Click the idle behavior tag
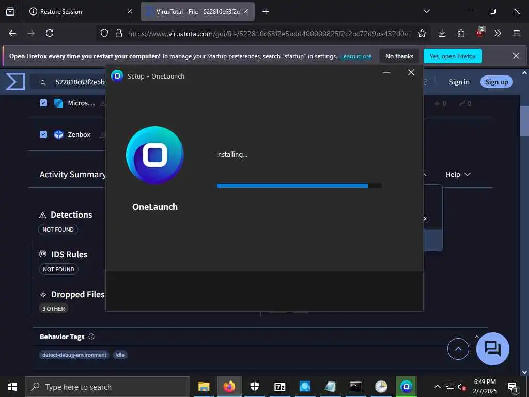The height and width of the screenshot is (397, 529). click(x=120, y=355)
